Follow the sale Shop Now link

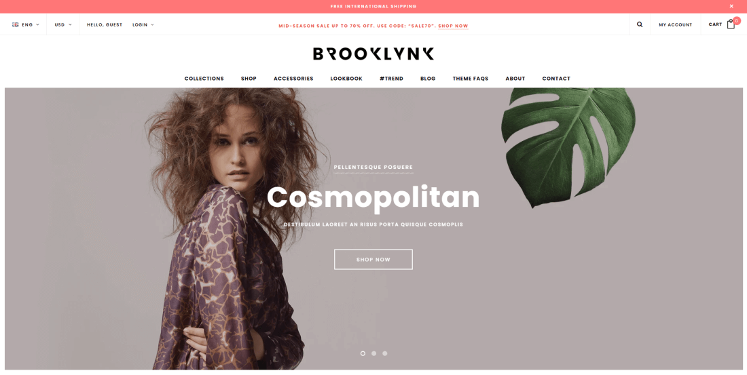pyautogui.click(x=453, y=26)
